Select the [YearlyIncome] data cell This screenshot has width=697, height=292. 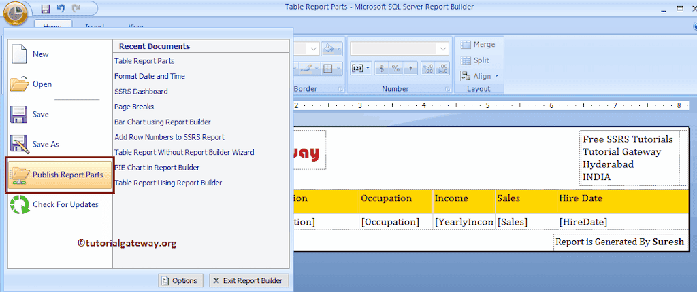coord(464,221)
